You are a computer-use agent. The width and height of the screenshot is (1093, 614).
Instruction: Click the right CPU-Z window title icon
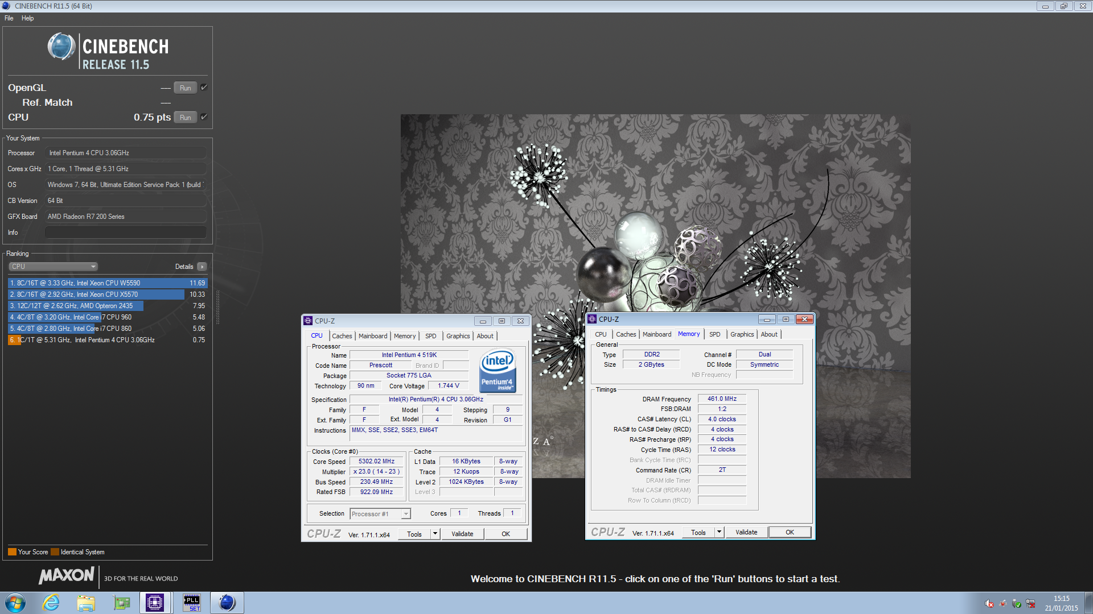click(x=592, y=319)
